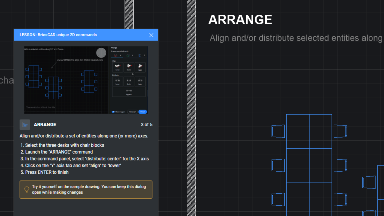This screenshot has width=384, height=216.
Task: Click the gray circular dial in the preview
Action: 101,53
